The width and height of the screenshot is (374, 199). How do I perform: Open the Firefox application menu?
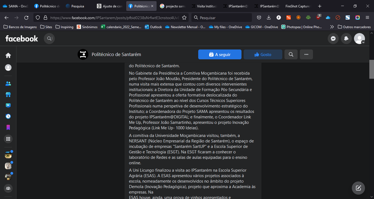367,17
